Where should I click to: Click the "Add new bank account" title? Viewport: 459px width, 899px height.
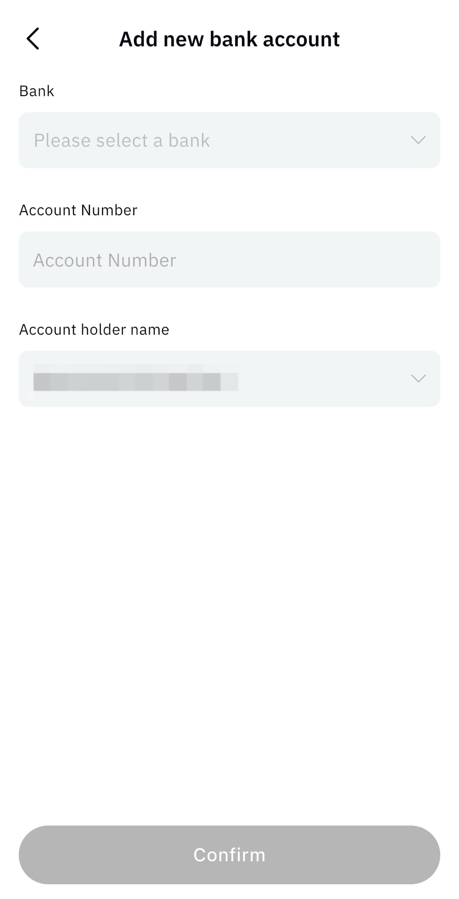(229, 39)
